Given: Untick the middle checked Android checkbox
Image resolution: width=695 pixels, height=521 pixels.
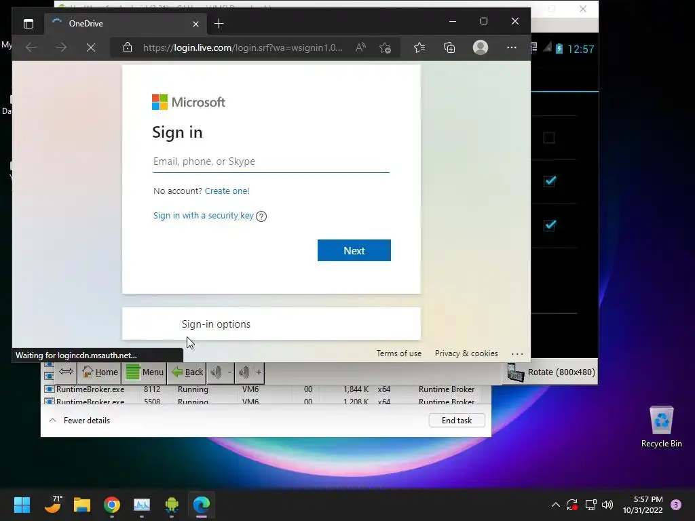Looking at the screenshot, I should (x=550, y=181).
